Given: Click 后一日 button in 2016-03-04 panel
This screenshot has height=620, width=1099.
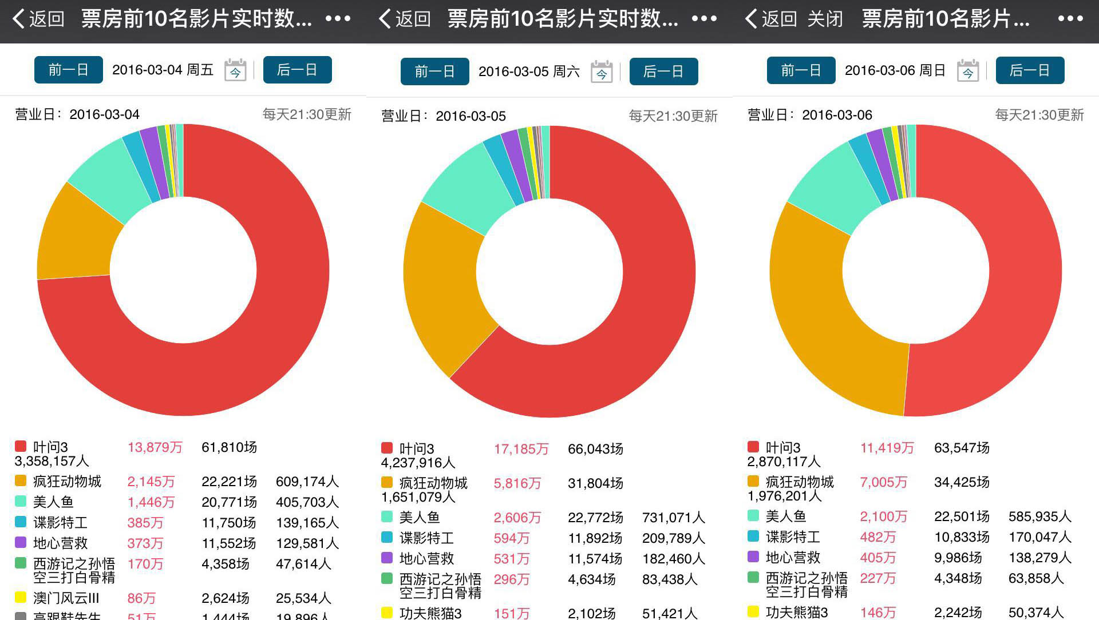Looking at the screenshot, I should click(297, 70).
